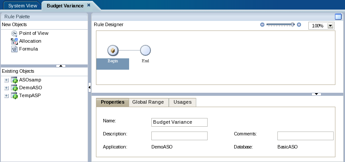Pick the Allocation object icon

[x=14, y=41]
